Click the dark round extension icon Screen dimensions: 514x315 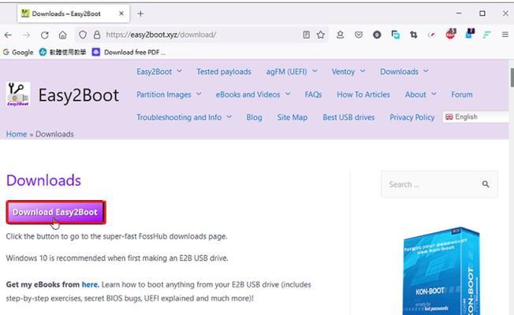(377, 35)
